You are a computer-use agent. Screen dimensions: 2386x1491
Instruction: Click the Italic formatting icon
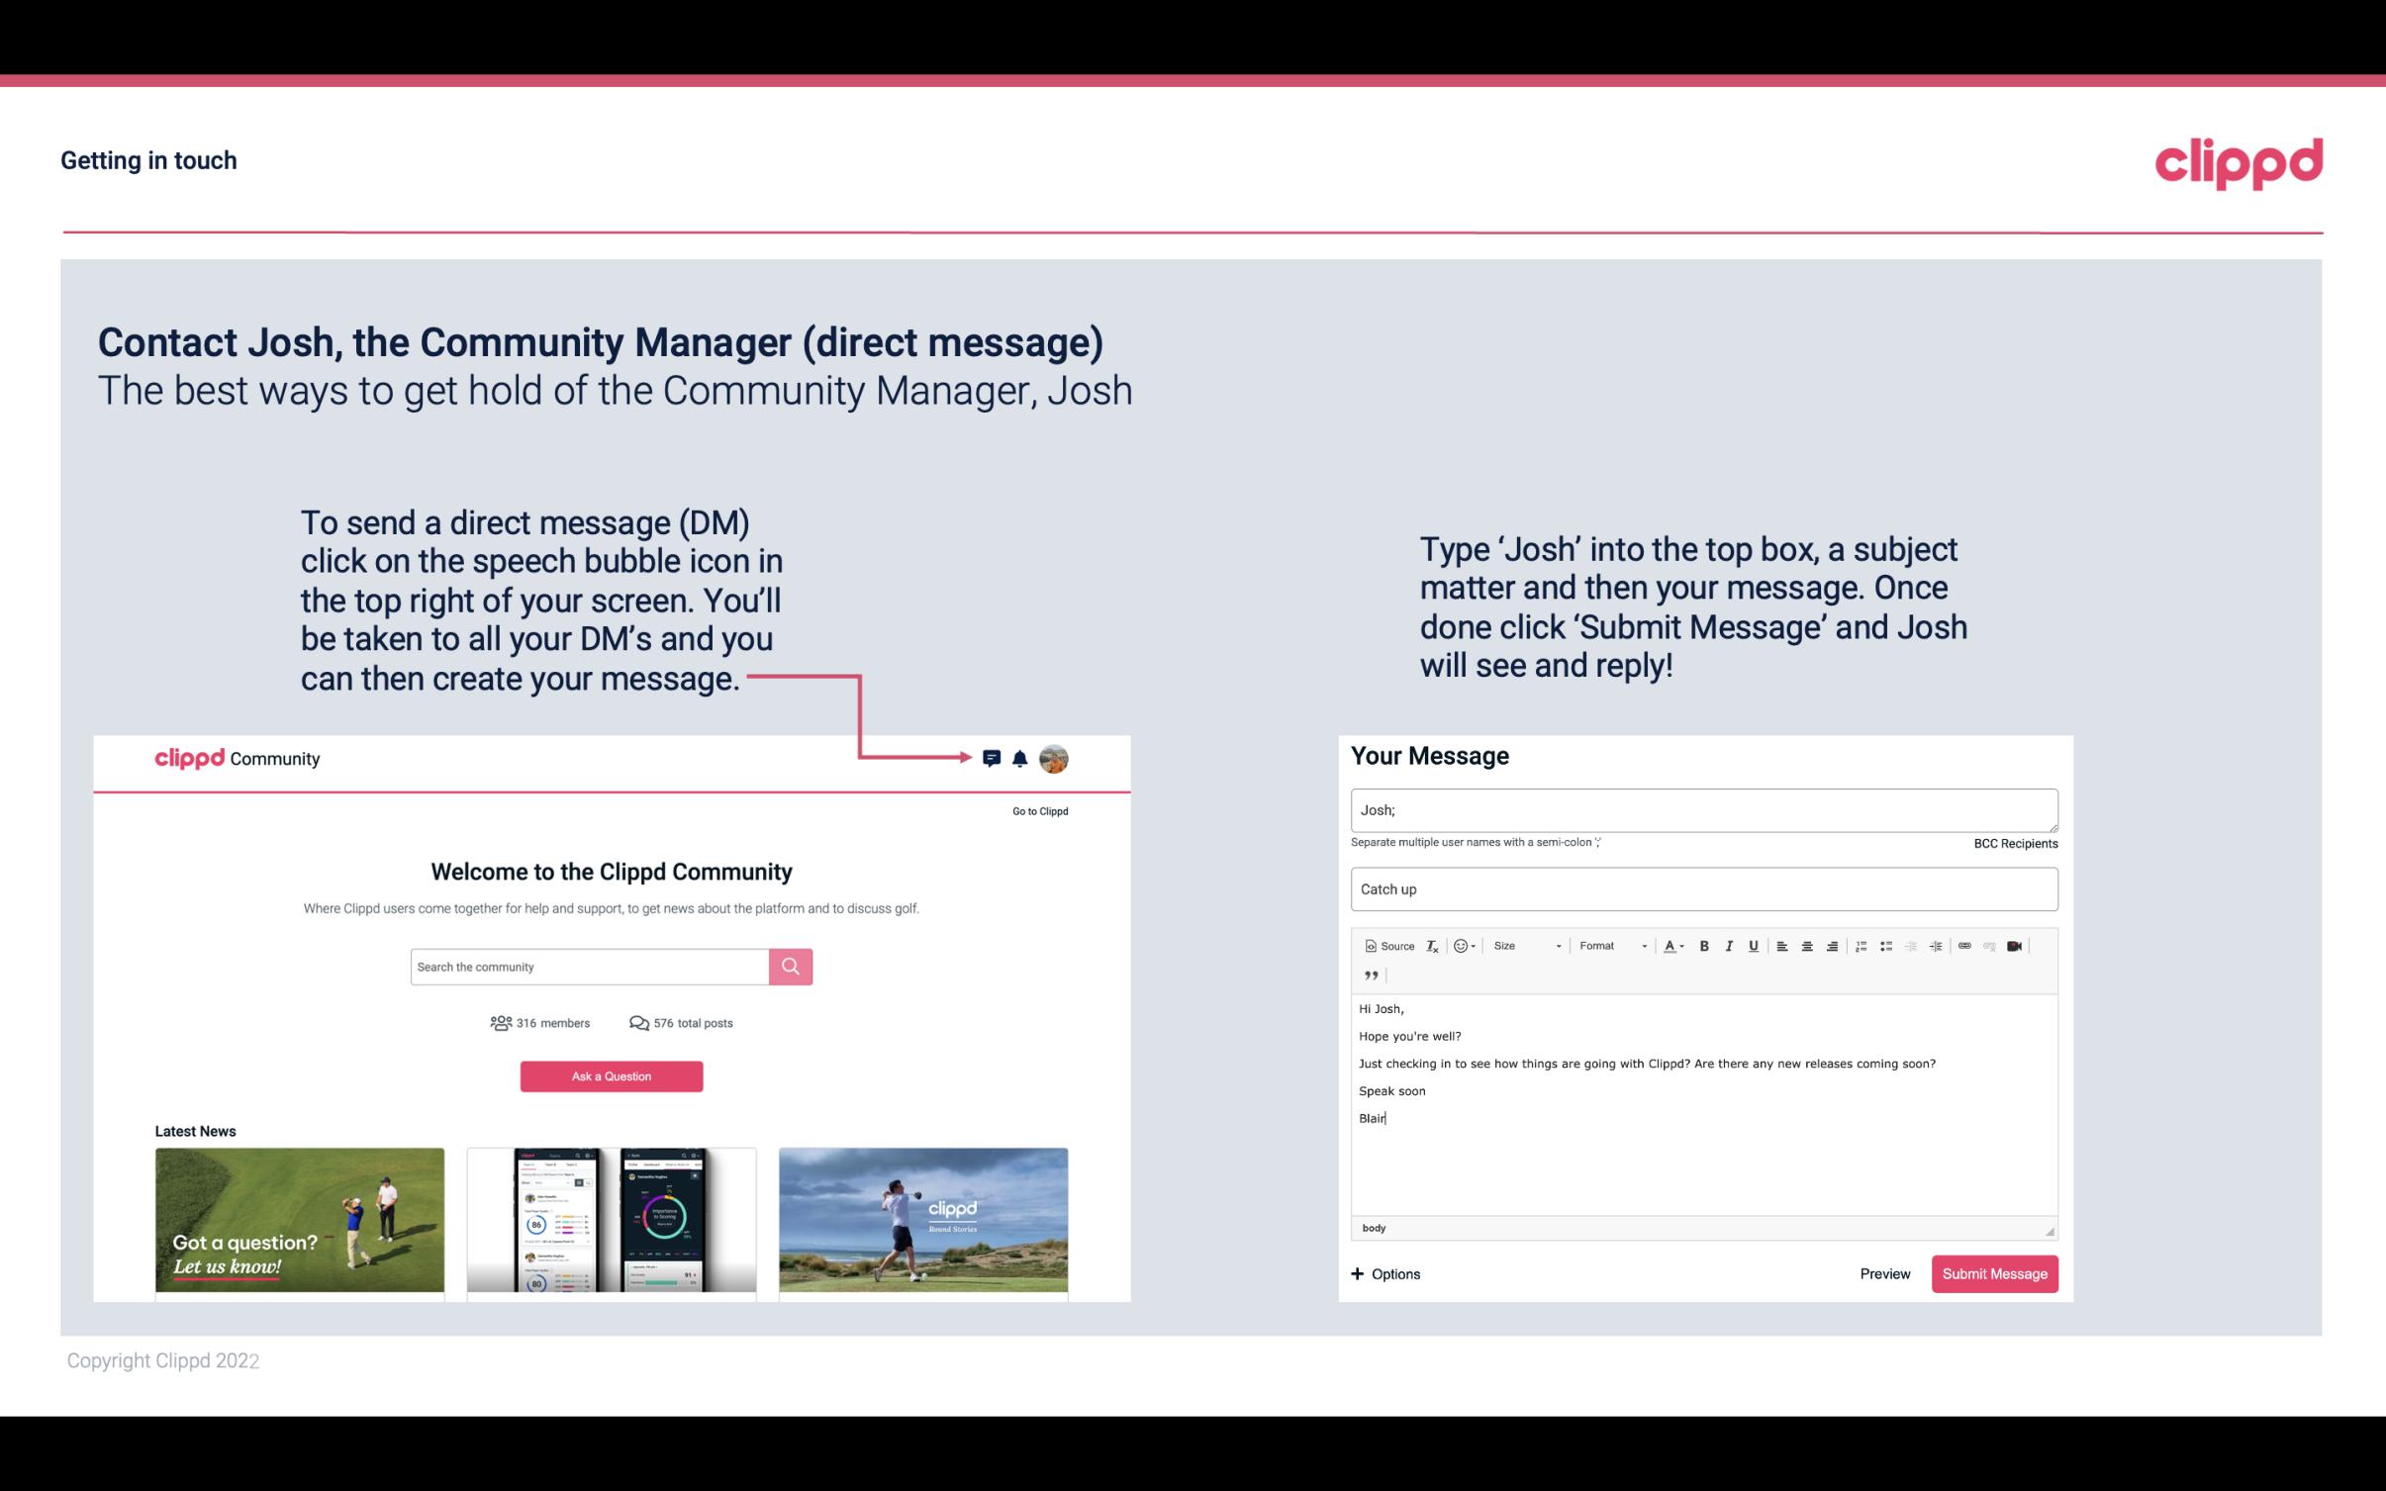pos(1732,947)
